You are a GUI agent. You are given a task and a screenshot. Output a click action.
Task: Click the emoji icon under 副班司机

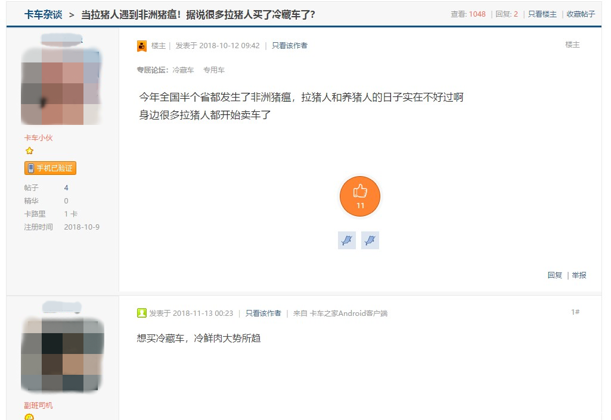coord(29,417)
